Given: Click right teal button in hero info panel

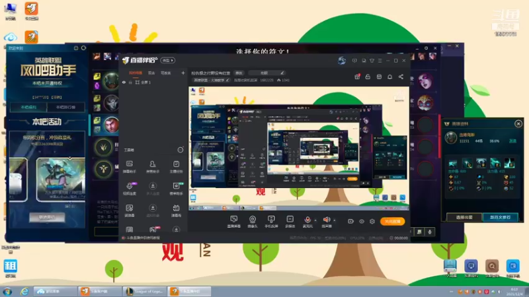Looking at the screenshot, I should pyautogui.click(x=501, y=217).
